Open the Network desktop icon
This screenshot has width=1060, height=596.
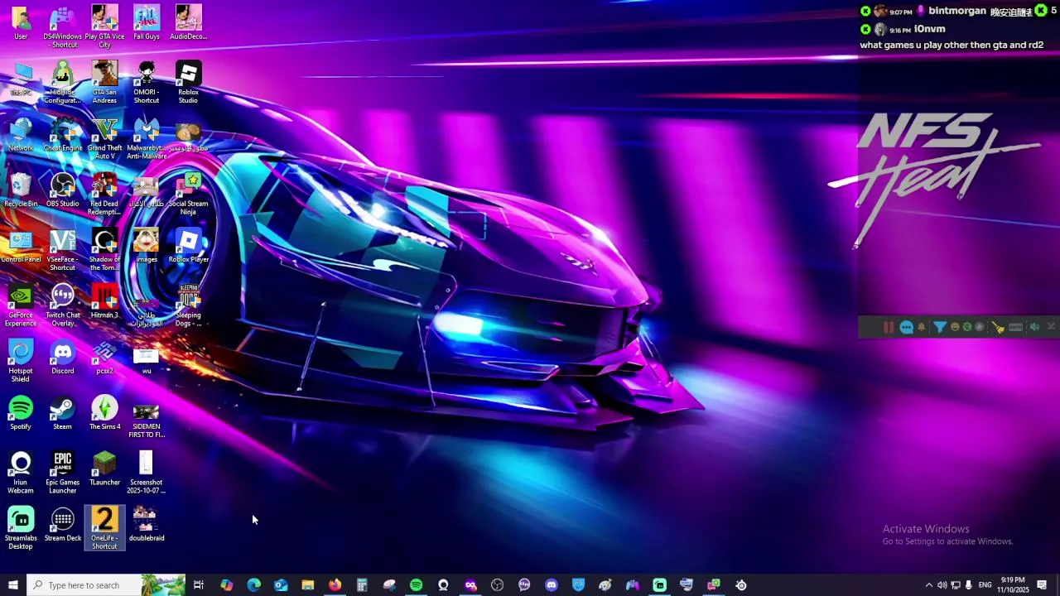[21, 136]
